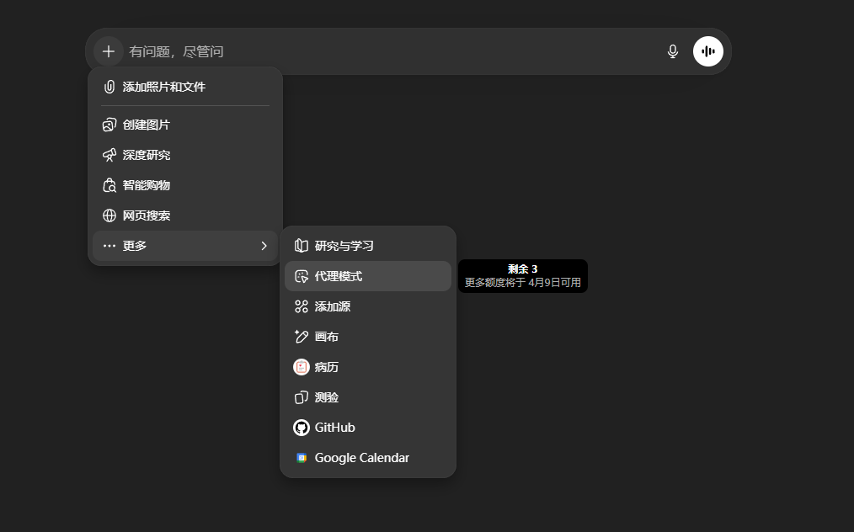Click the add sources icon
This screenshot has width=854, height=532.
[x=302, y=306]
